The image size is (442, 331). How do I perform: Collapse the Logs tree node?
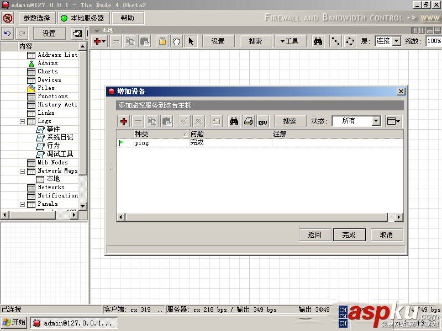point(22,121)
